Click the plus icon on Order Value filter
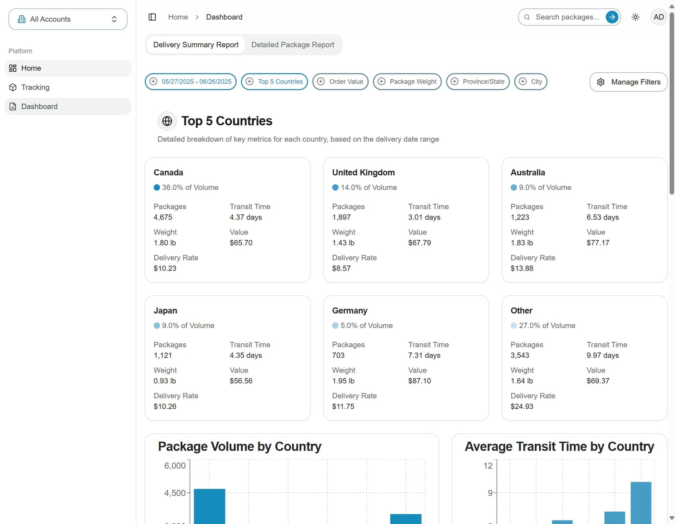The height and width of the screenshot is (524, 676). [x=321, y=82]
